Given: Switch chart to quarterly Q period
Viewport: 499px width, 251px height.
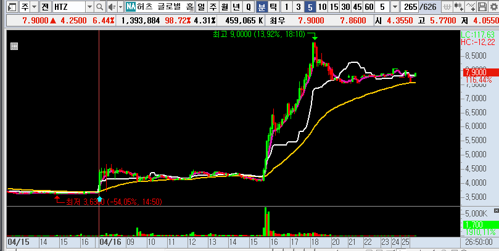Looking at the screenshot, I should (248, 7).
